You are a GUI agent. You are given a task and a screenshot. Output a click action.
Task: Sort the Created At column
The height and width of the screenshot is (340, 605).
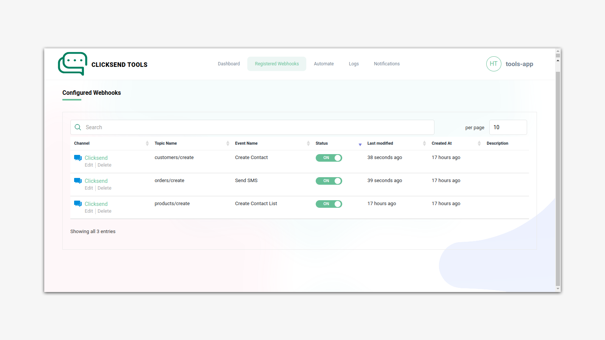click(x=442, y=143)
